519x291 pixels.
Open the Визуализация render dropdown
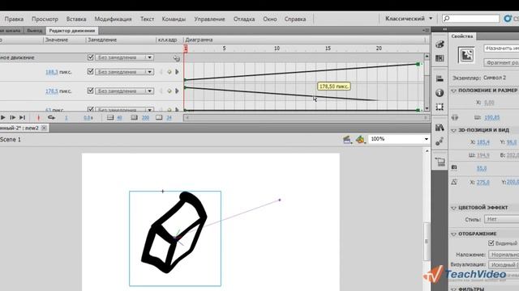pyautogui.click(x=504, y=265)
